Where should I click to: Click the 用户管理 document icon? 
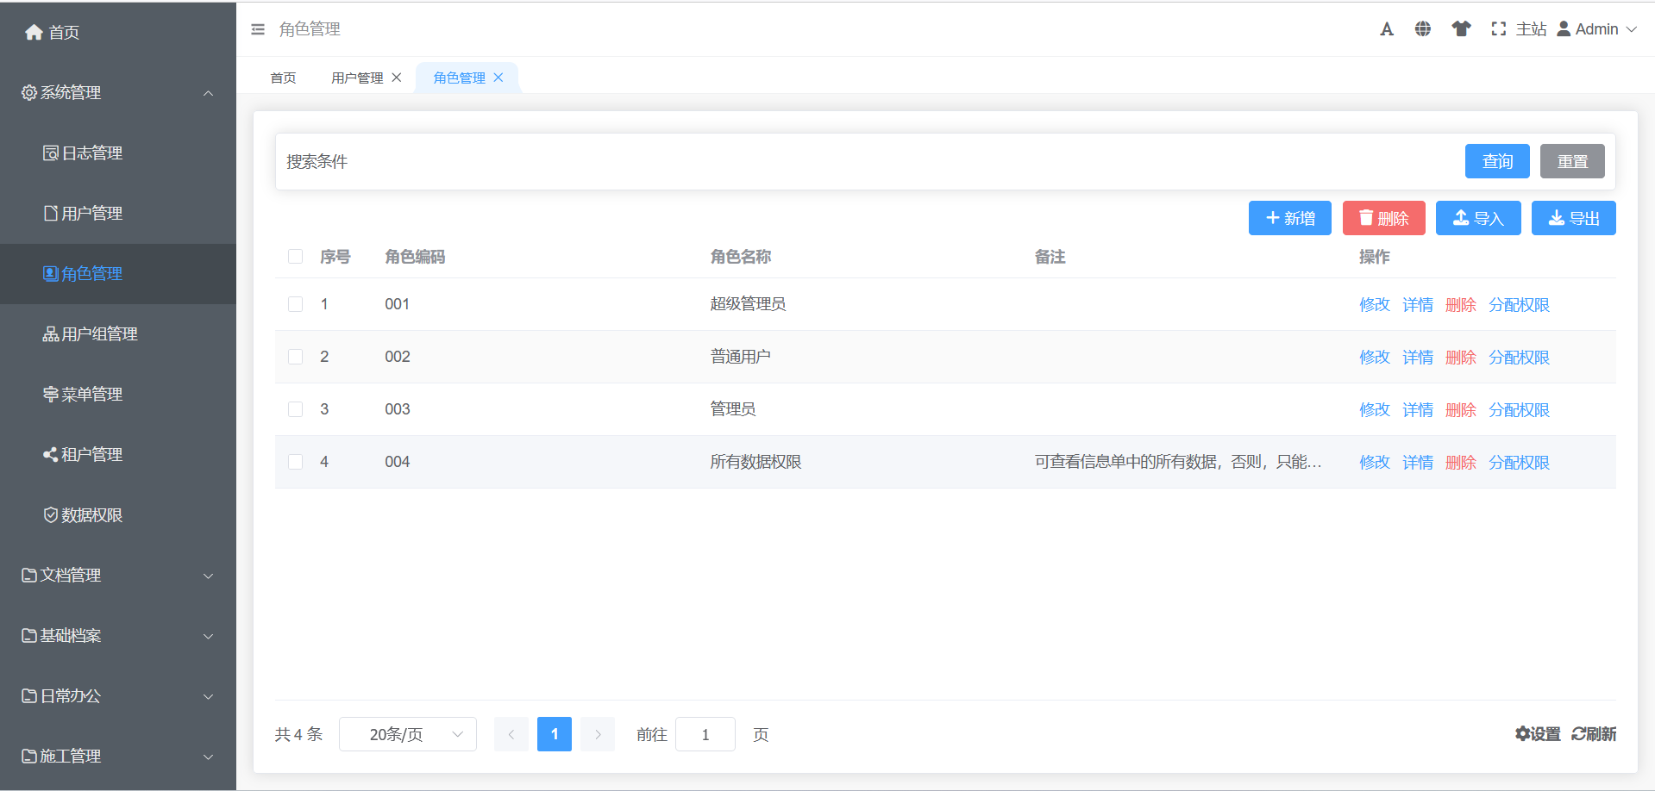[51, 213]
